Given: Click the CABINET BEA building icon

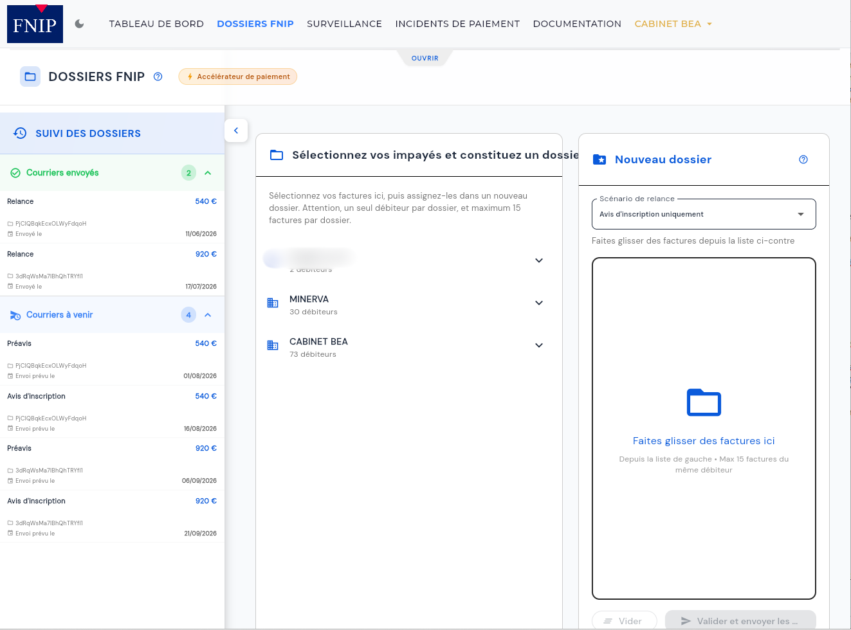Looking at the screenshot, I should (x=273, y=345).
